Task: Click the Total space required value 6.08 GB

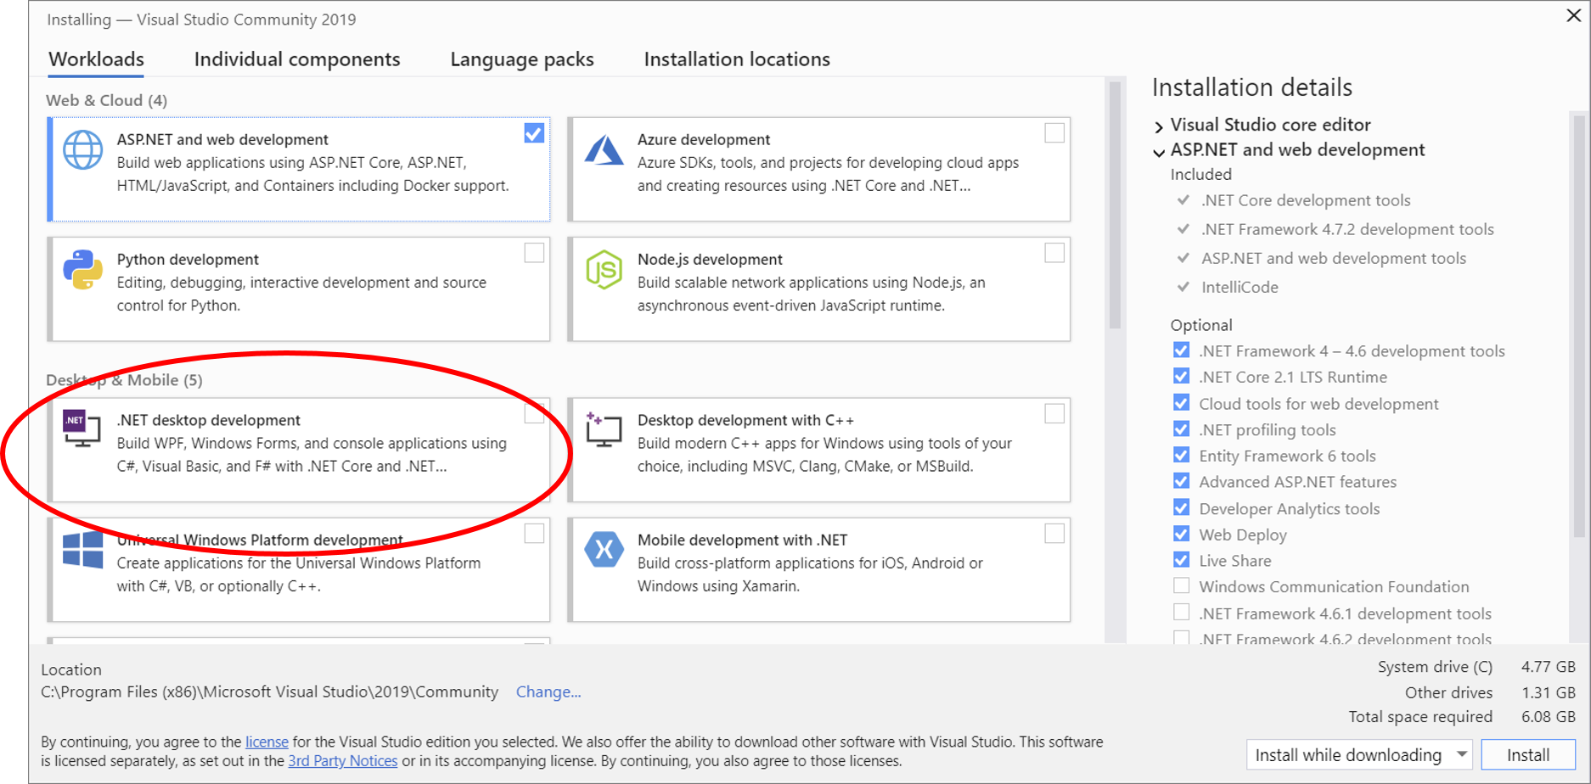Action: point(1549,717)
